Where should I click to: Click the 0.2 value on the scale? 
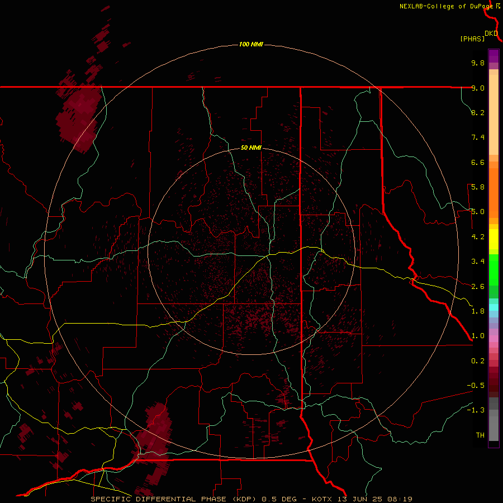pos(478,361)
